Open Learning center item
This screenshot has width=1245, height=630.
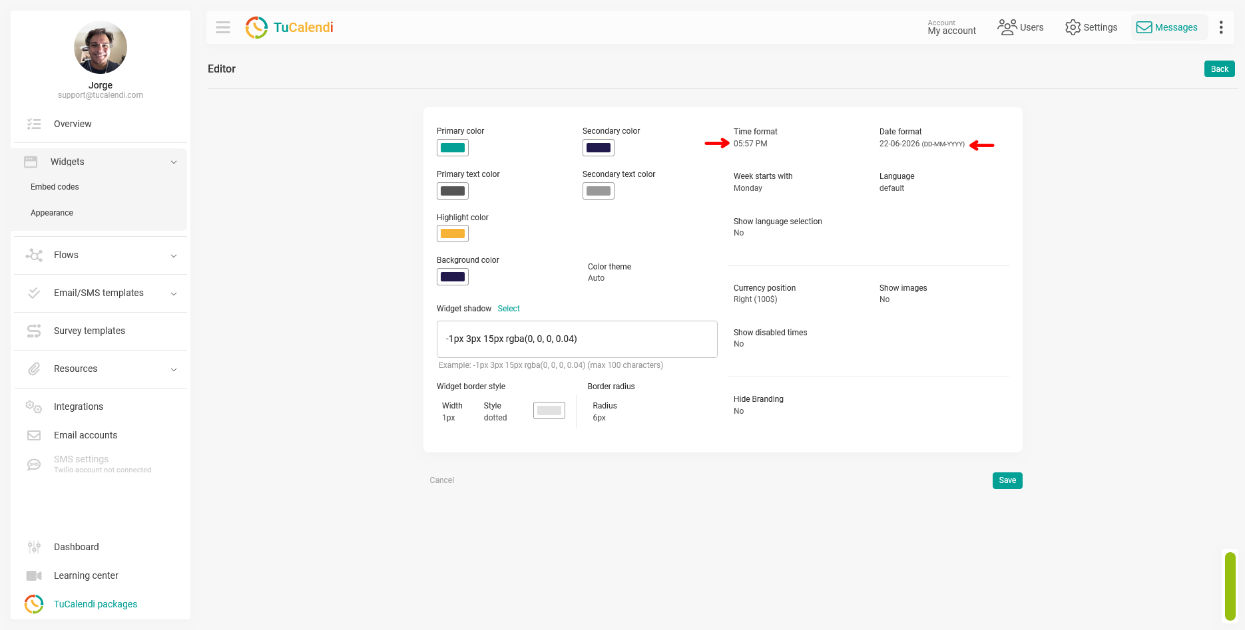(x=86, y=575)
